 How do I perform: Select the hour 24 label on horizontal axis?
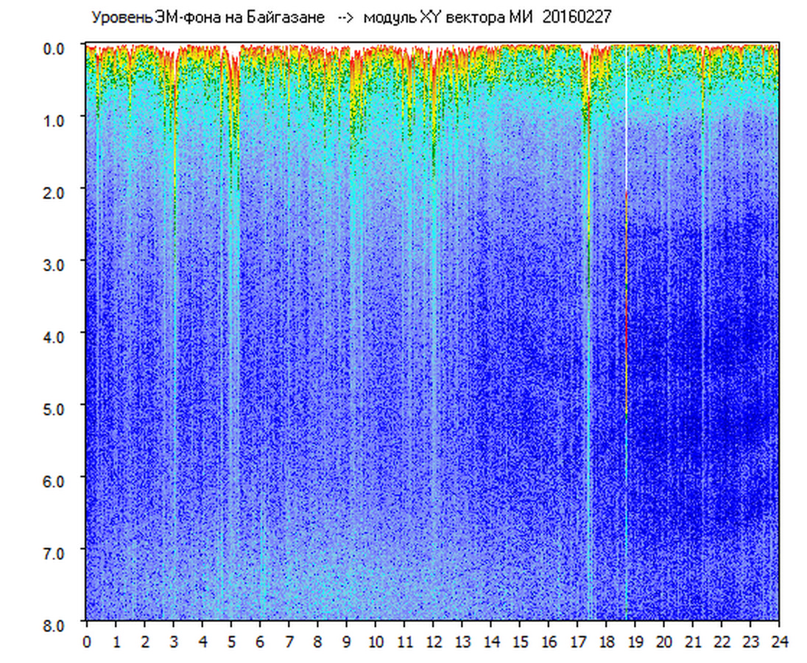[x=779, y=642]
